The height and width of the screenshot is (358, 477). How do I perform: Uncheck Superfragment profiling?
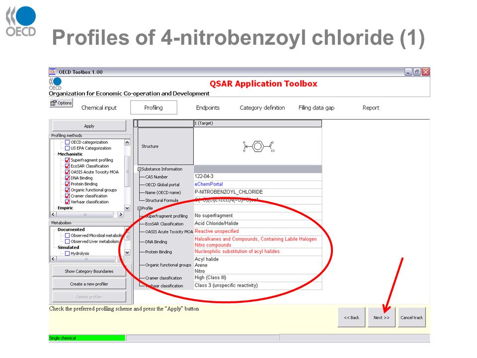tap(67, 160)
